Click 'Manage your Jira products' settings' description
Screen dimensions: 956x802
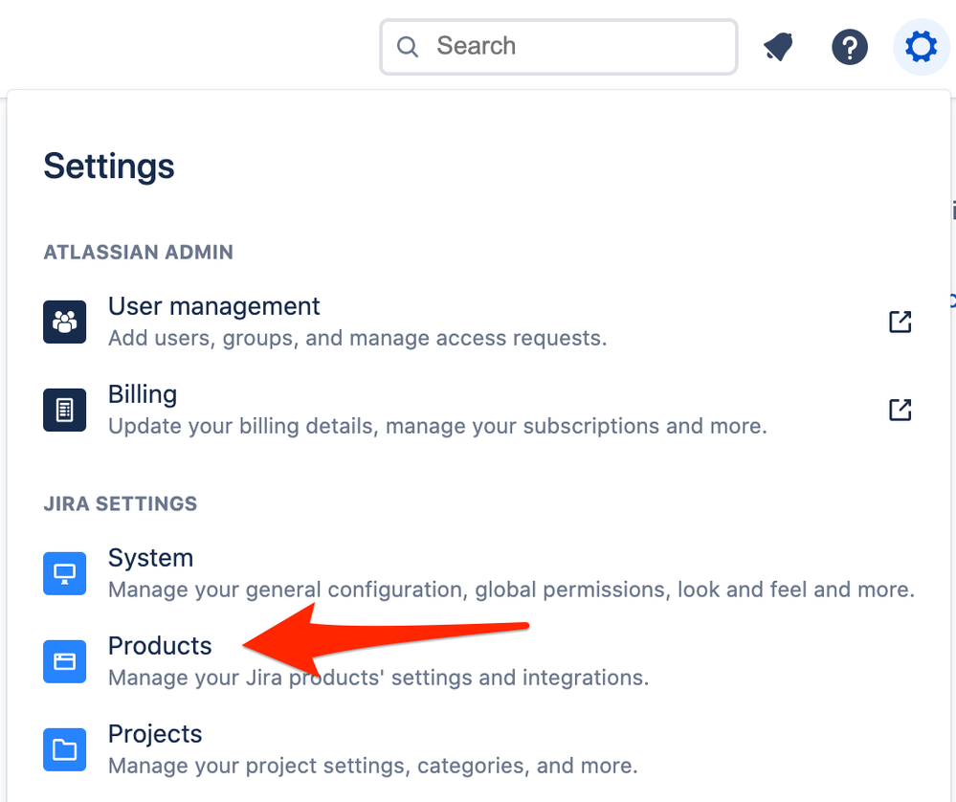[x=378, y=679]
